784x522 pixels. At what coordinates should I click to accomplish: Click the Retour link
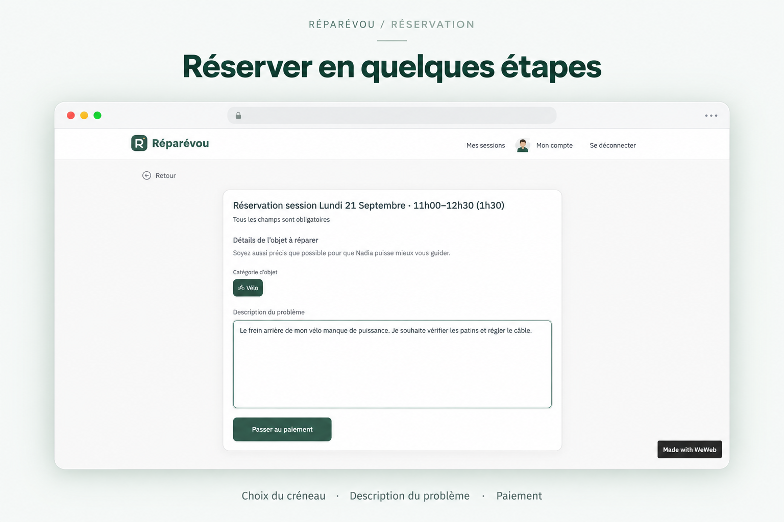click(165, 175)
